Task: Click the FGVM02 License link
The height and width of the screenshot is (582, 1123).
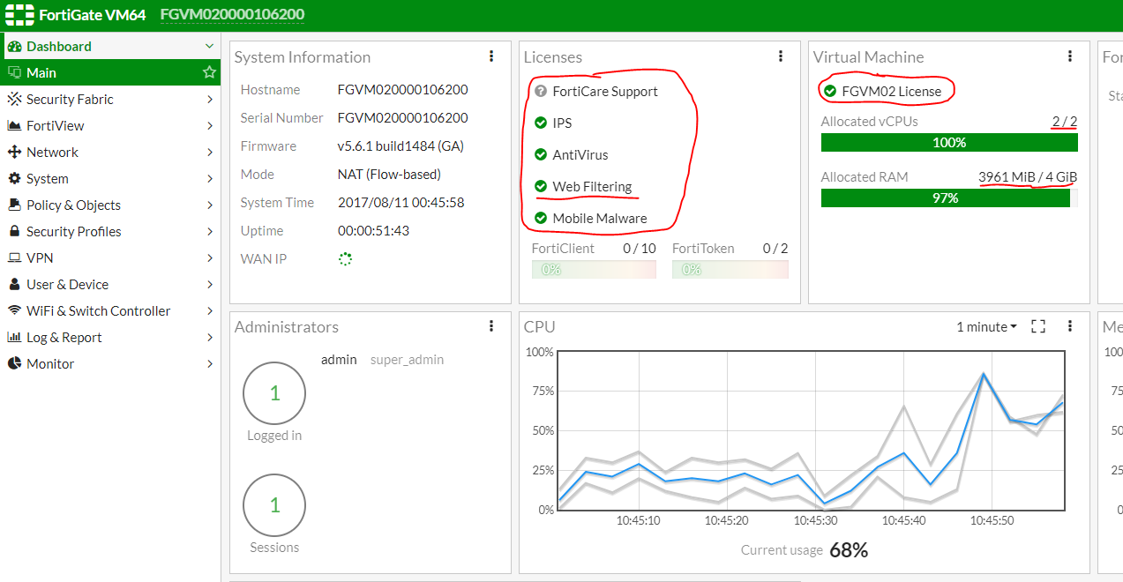Action: click(891, 91)
